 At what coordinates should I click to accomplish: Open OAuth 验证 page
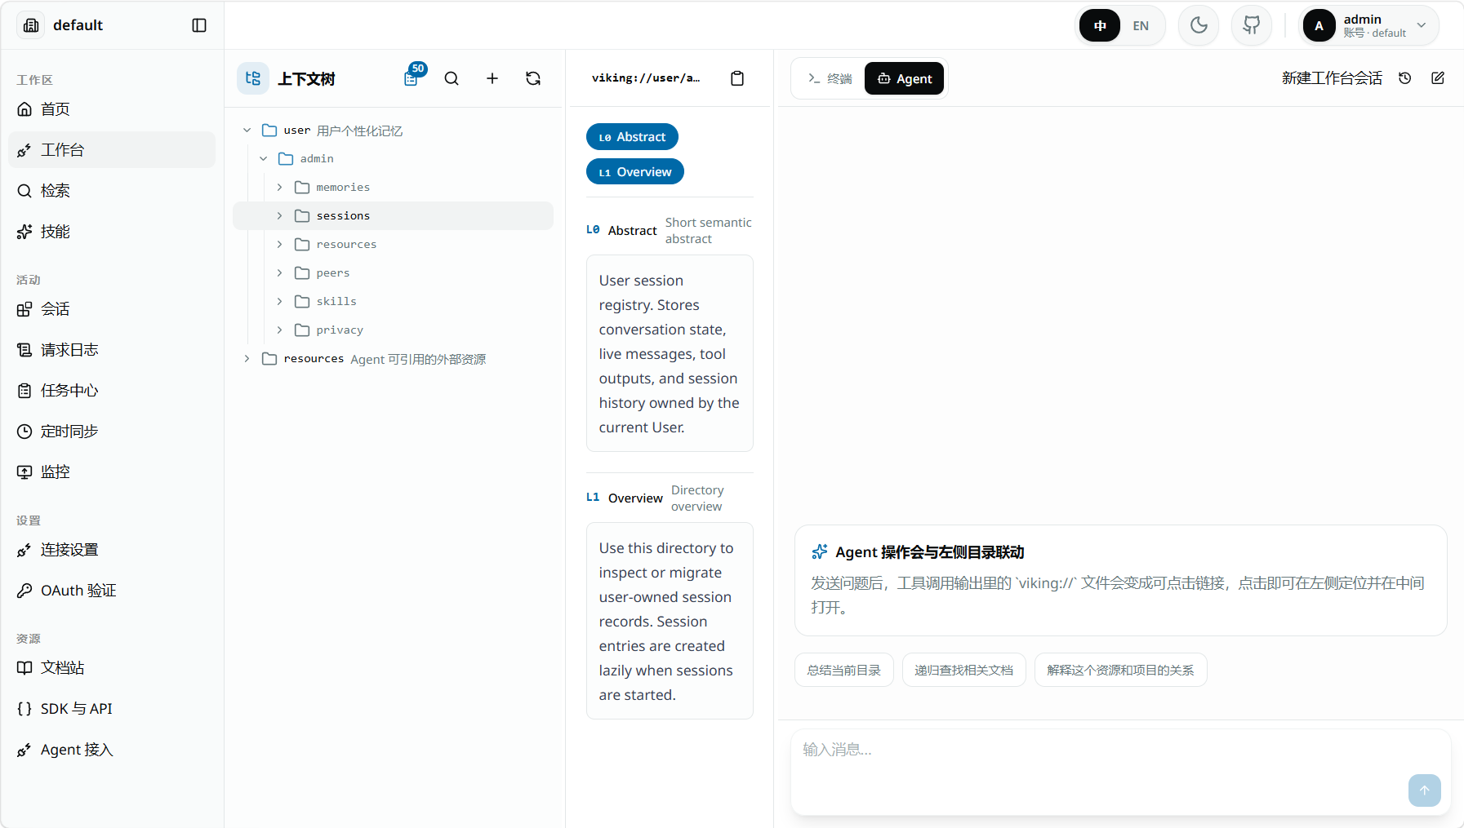coord(112,591)
